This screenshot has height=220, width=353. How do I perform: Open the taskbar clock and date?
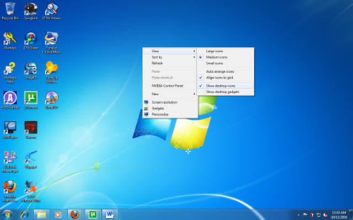tap(339, 215)
